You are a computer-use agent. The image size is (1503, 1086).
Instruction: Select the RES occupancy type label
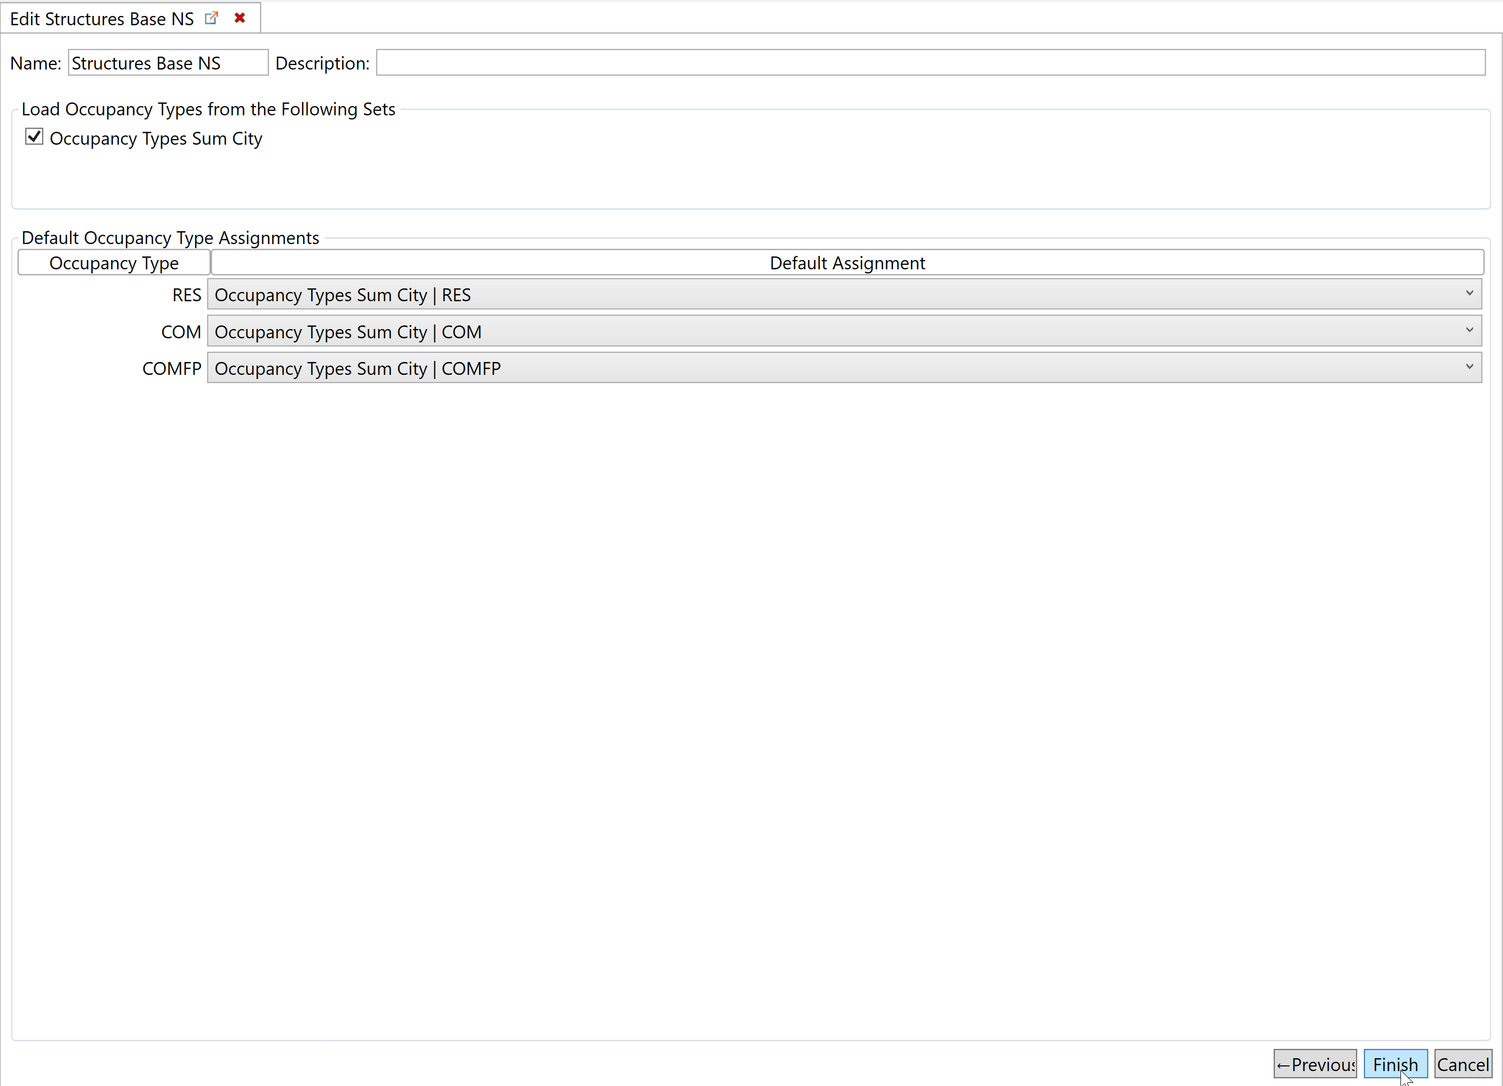click(x=186, y=295)
